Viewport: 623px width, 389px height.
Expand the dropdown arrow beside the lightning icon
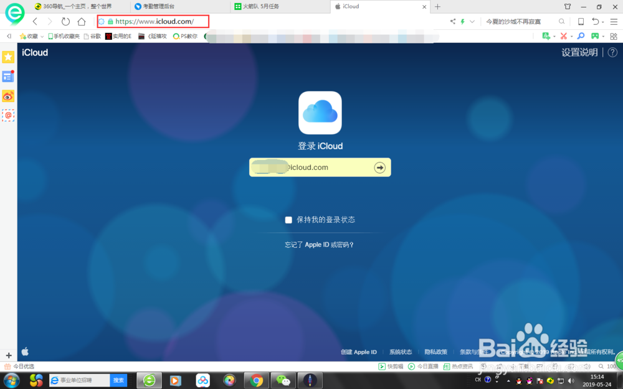tap(472, 21)
